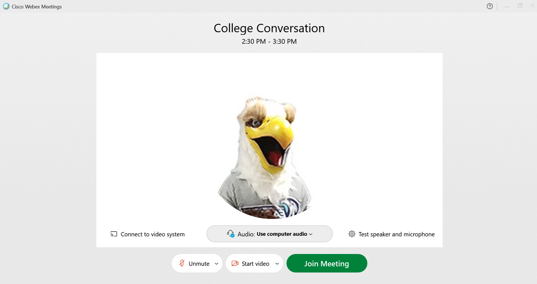Screen dimensions: 537x284
Task: Click the gear icon beside Test speaker
Action: coord(352,234)
